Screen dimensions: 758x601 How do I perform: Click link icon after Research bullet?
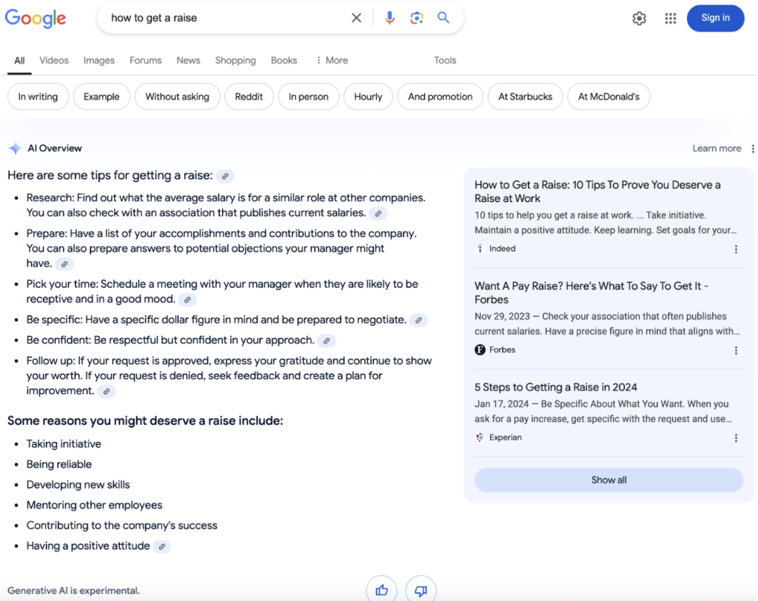tap(378, 213)
